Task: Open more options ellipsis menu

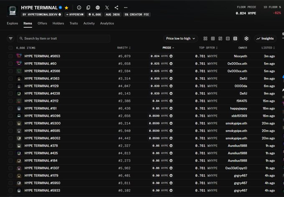Action: coord(126,8)
